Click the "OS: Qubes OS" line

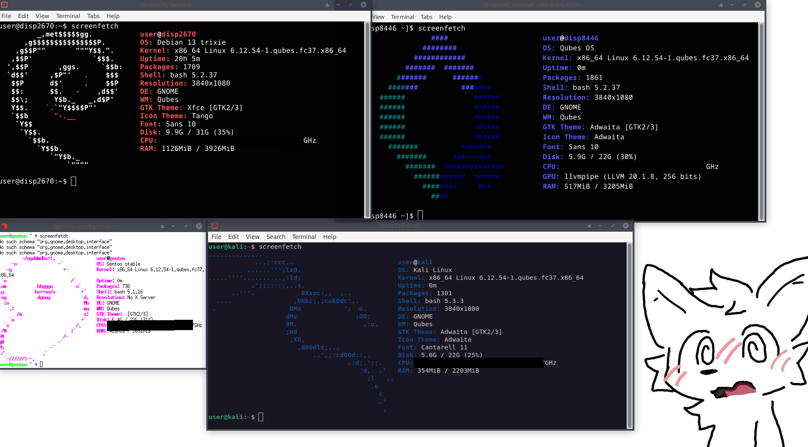(x=568, y=48)
